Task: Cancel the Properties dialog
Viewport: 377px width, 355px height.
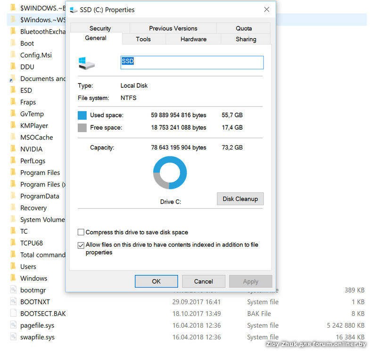Action: [x=204, y=281]
